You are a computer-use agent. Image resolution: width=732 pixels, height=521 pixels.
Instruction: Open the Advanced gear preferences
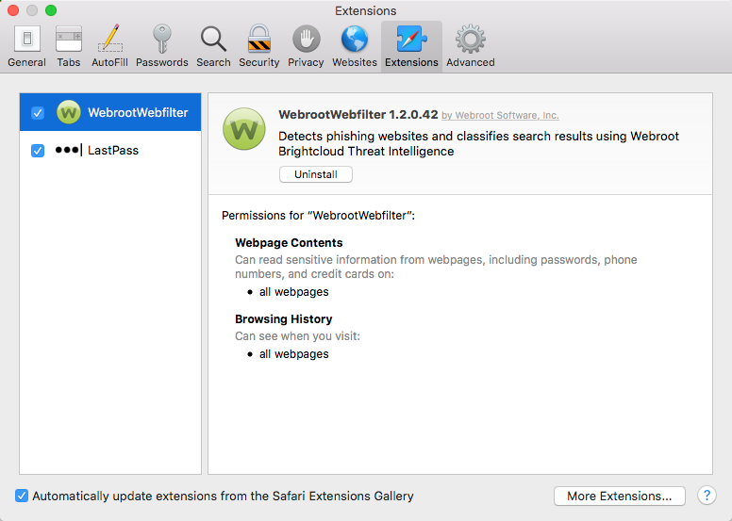470,47
